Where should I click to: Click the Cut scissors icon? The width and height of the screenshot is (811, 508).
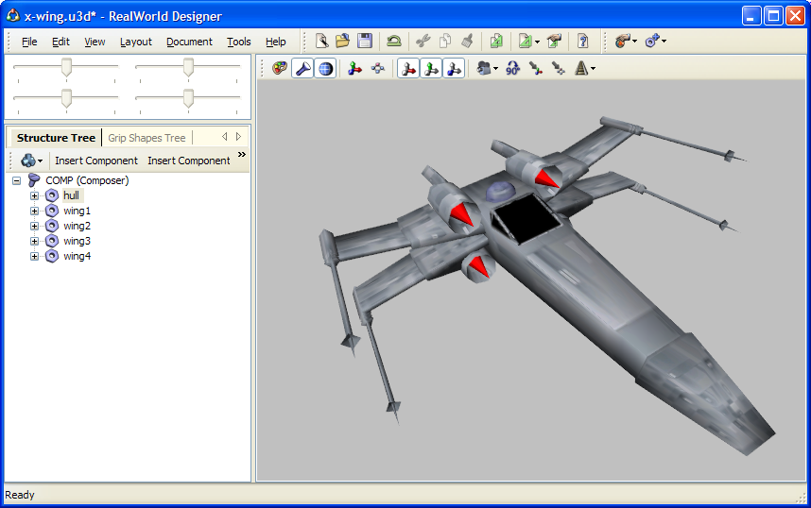[423, 41]
